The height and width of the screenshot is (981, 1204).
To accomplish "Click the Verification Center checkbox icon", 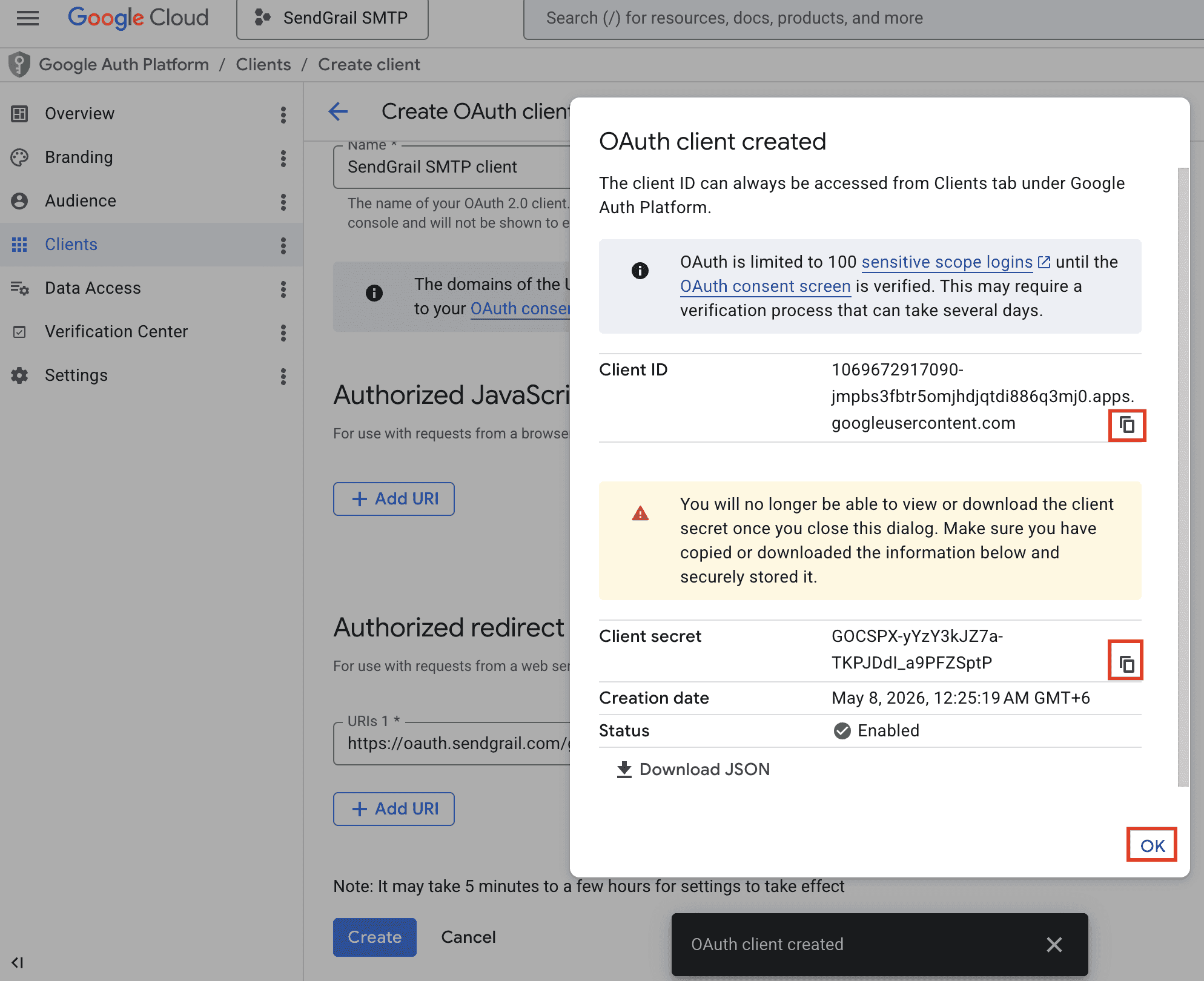I will [19, 332].
